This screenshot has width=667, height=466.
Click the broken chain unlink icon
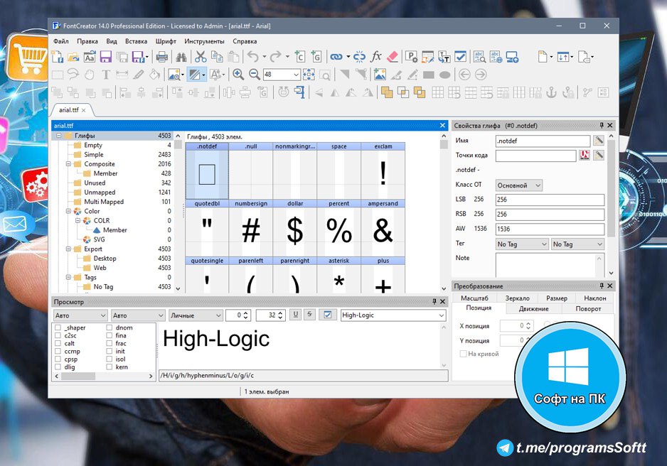click(x=359, y=57)
